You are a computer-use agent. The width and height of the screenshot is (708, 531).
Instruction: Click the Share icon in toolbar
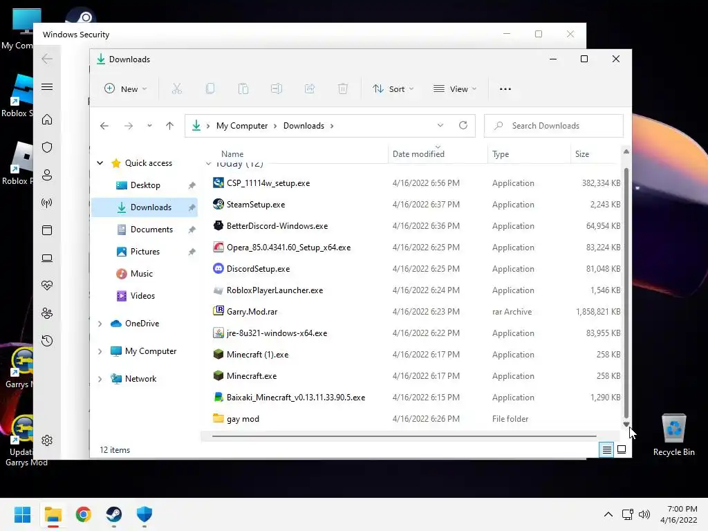click(x=310, y=89)
